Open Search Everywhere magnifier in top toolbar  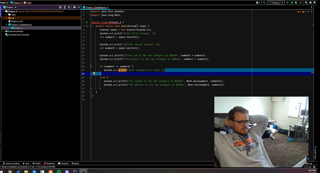click(306, 3)
